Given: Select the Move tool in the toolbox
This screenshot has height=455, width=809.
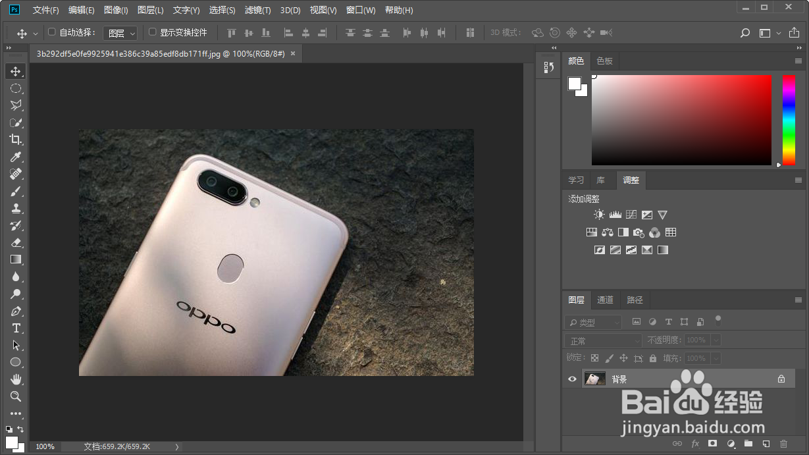Looking at the screenshot, I should (x=16, y=71).
